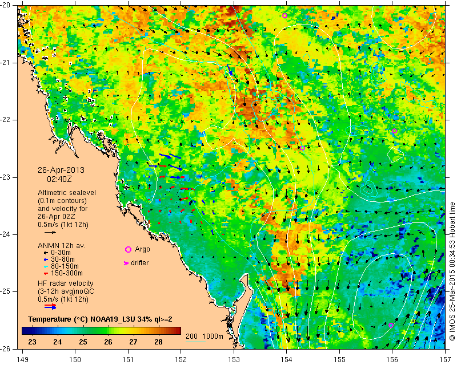The height and width of the screenshot is (365, 457).
Task: Click the '25' temperature scale label
Action: (83, 342)
